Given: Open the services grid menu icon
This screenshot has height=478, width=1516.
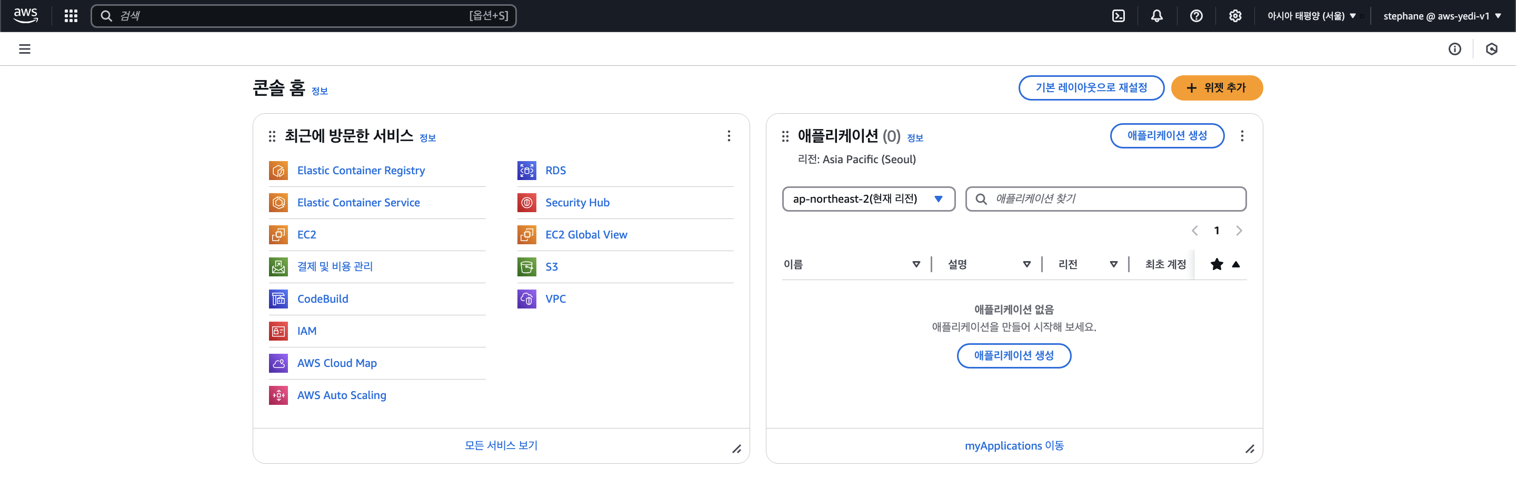Looking at the screenshot, I should [71, 16].
